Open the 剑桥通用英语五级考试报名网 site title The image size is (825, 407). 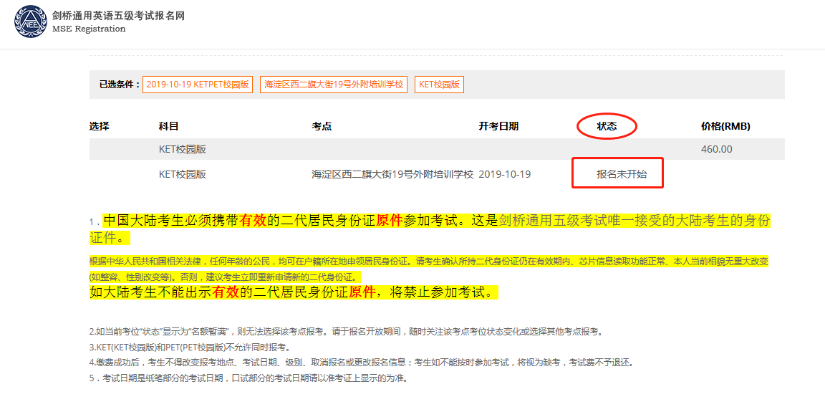point(118,16)
